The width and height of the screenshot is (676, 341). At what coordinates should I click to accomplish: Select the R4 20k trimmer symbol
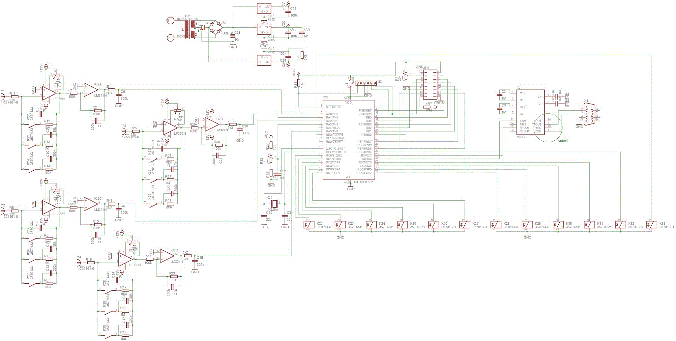[406, 76]
